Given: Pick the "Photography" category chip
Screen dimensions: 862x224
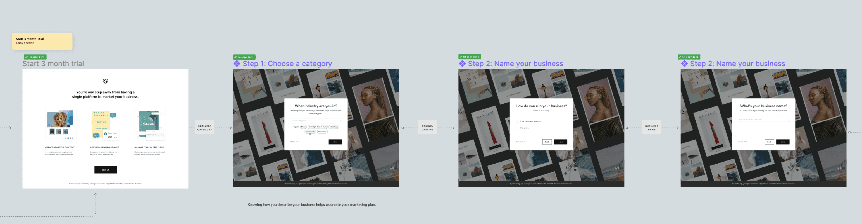Looking at the screenshot, I should point(310,132).
